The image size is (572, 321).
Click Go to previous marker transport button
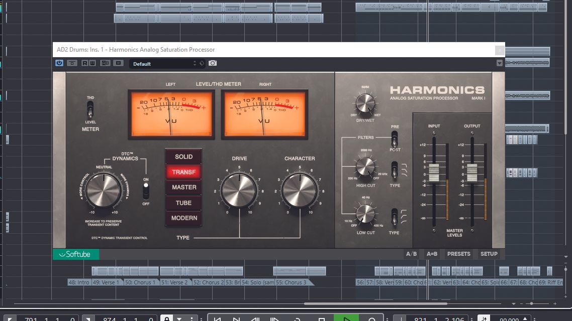tap(217, 319)
